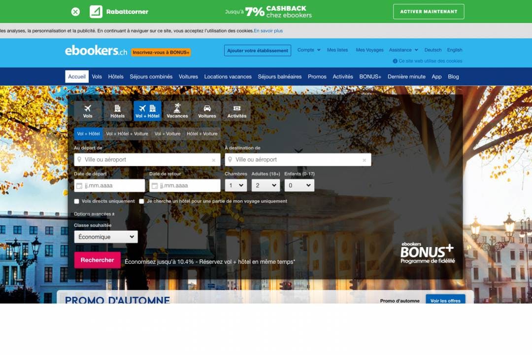The height and width of the screenshot is (355, 532).
Task: Click the Rechercher search button
Action: [97, 259]
